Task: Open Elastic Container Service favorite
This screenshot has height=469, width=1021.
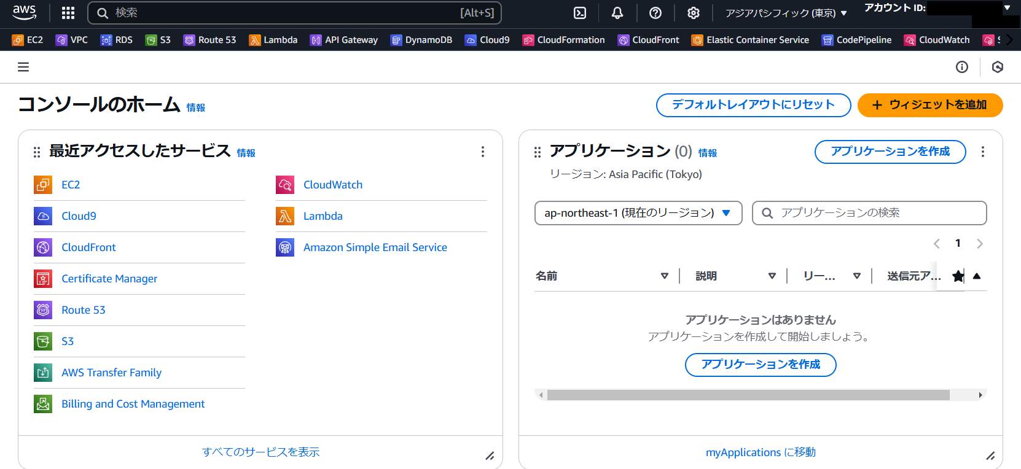Action: pyautogui.click(x=750, y=40)
